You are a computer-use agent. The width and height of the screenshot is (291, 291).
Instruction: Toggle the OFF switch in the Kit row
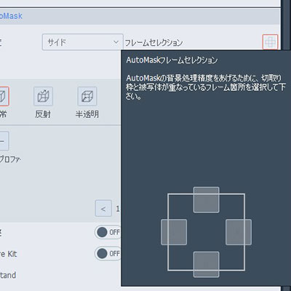click(x=108, y=254)
